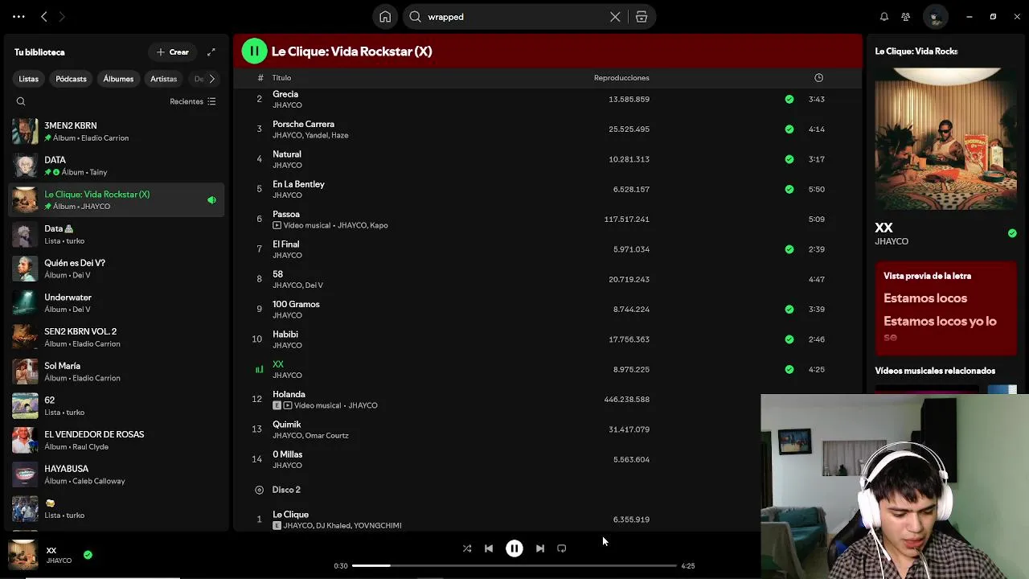
Task: Toggle saved check for Grecia
Action: pos(789,99)
